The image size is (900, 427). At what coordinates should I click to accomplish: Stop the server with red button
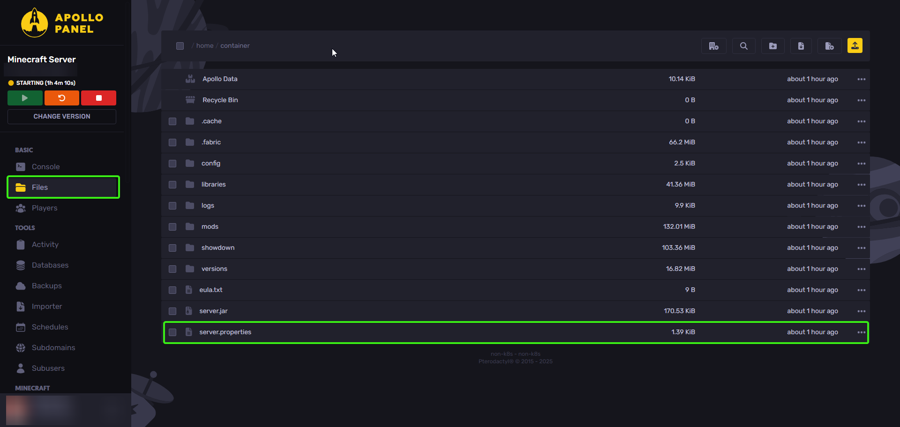98,98
